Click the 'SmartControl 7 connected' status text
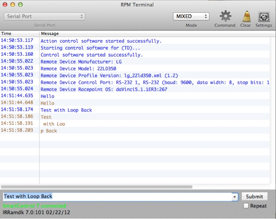 click(35, 206)
